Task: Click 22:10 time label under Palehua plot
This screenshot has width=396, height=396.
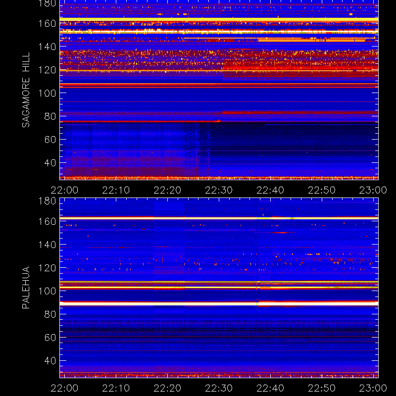Action: coord(116,388)
